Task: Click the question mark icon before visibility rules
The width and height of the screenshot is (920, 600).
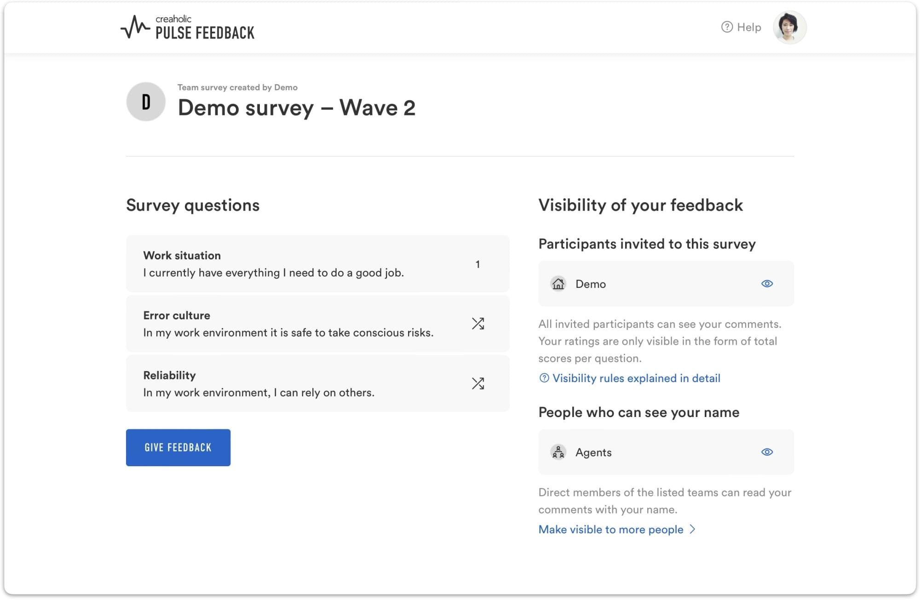Action: pos(543,378)
